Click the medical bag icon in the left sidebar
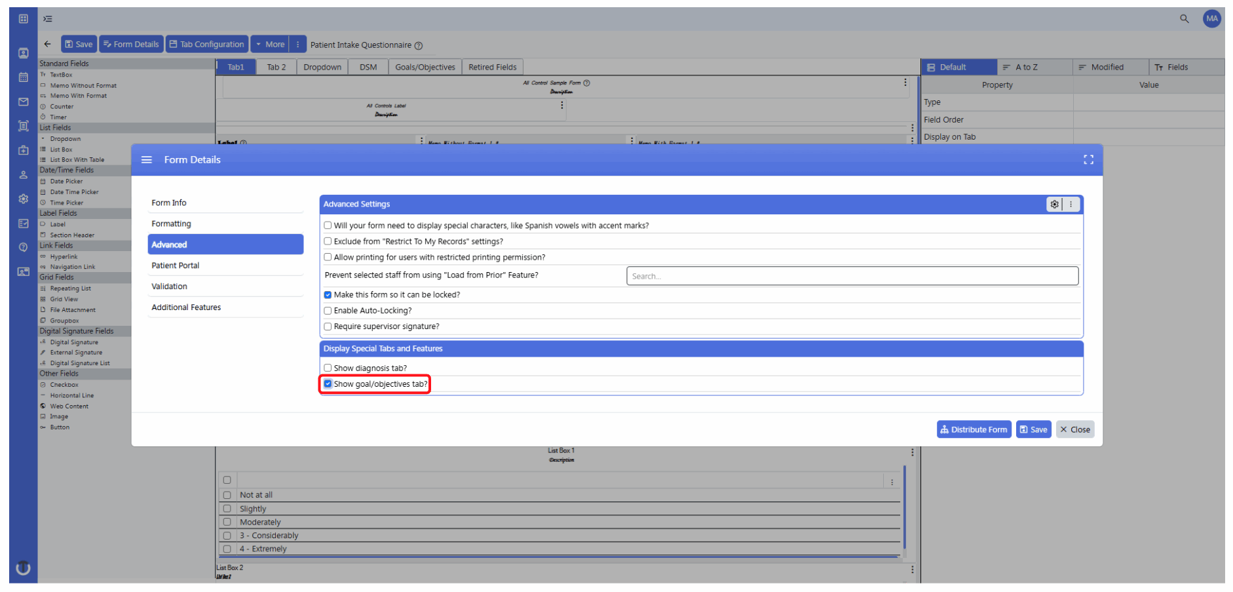 (x=24, y=150)
